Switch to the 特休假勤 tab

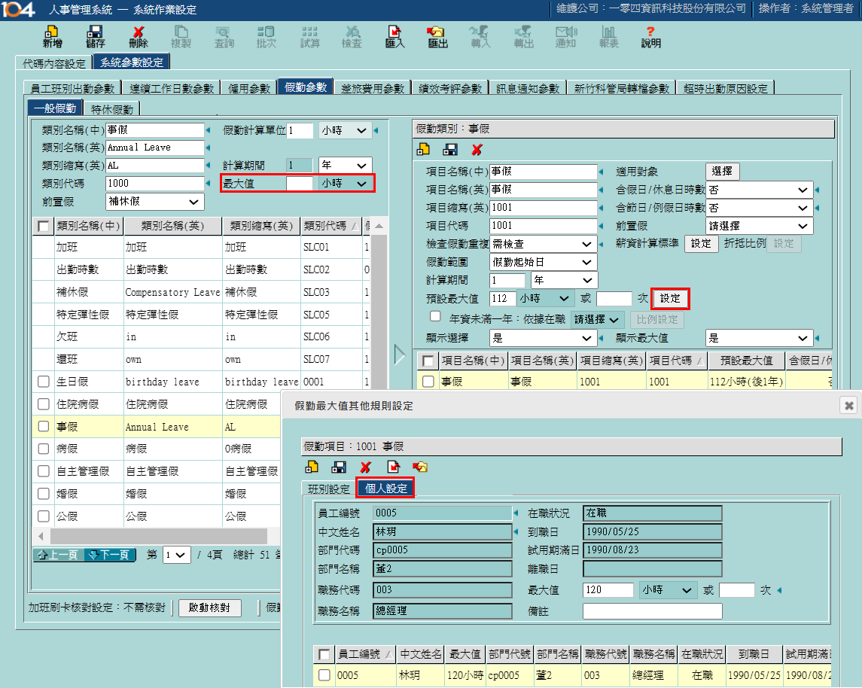111,109
